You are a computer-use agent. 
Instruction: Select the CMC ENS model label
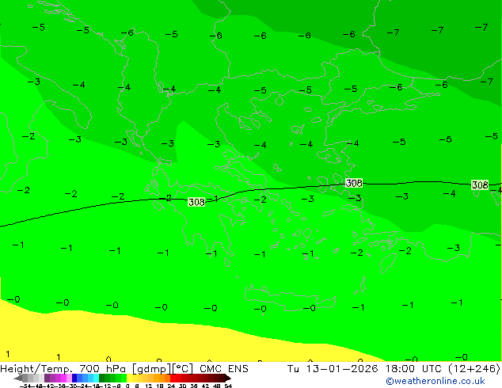pos(224,369)
